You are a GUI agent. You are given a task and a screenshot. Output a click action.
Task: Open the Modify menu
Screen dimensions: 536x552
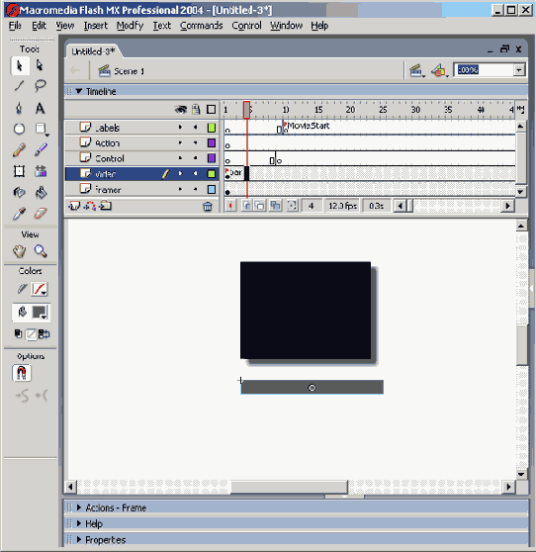click(x=130, y=26)
